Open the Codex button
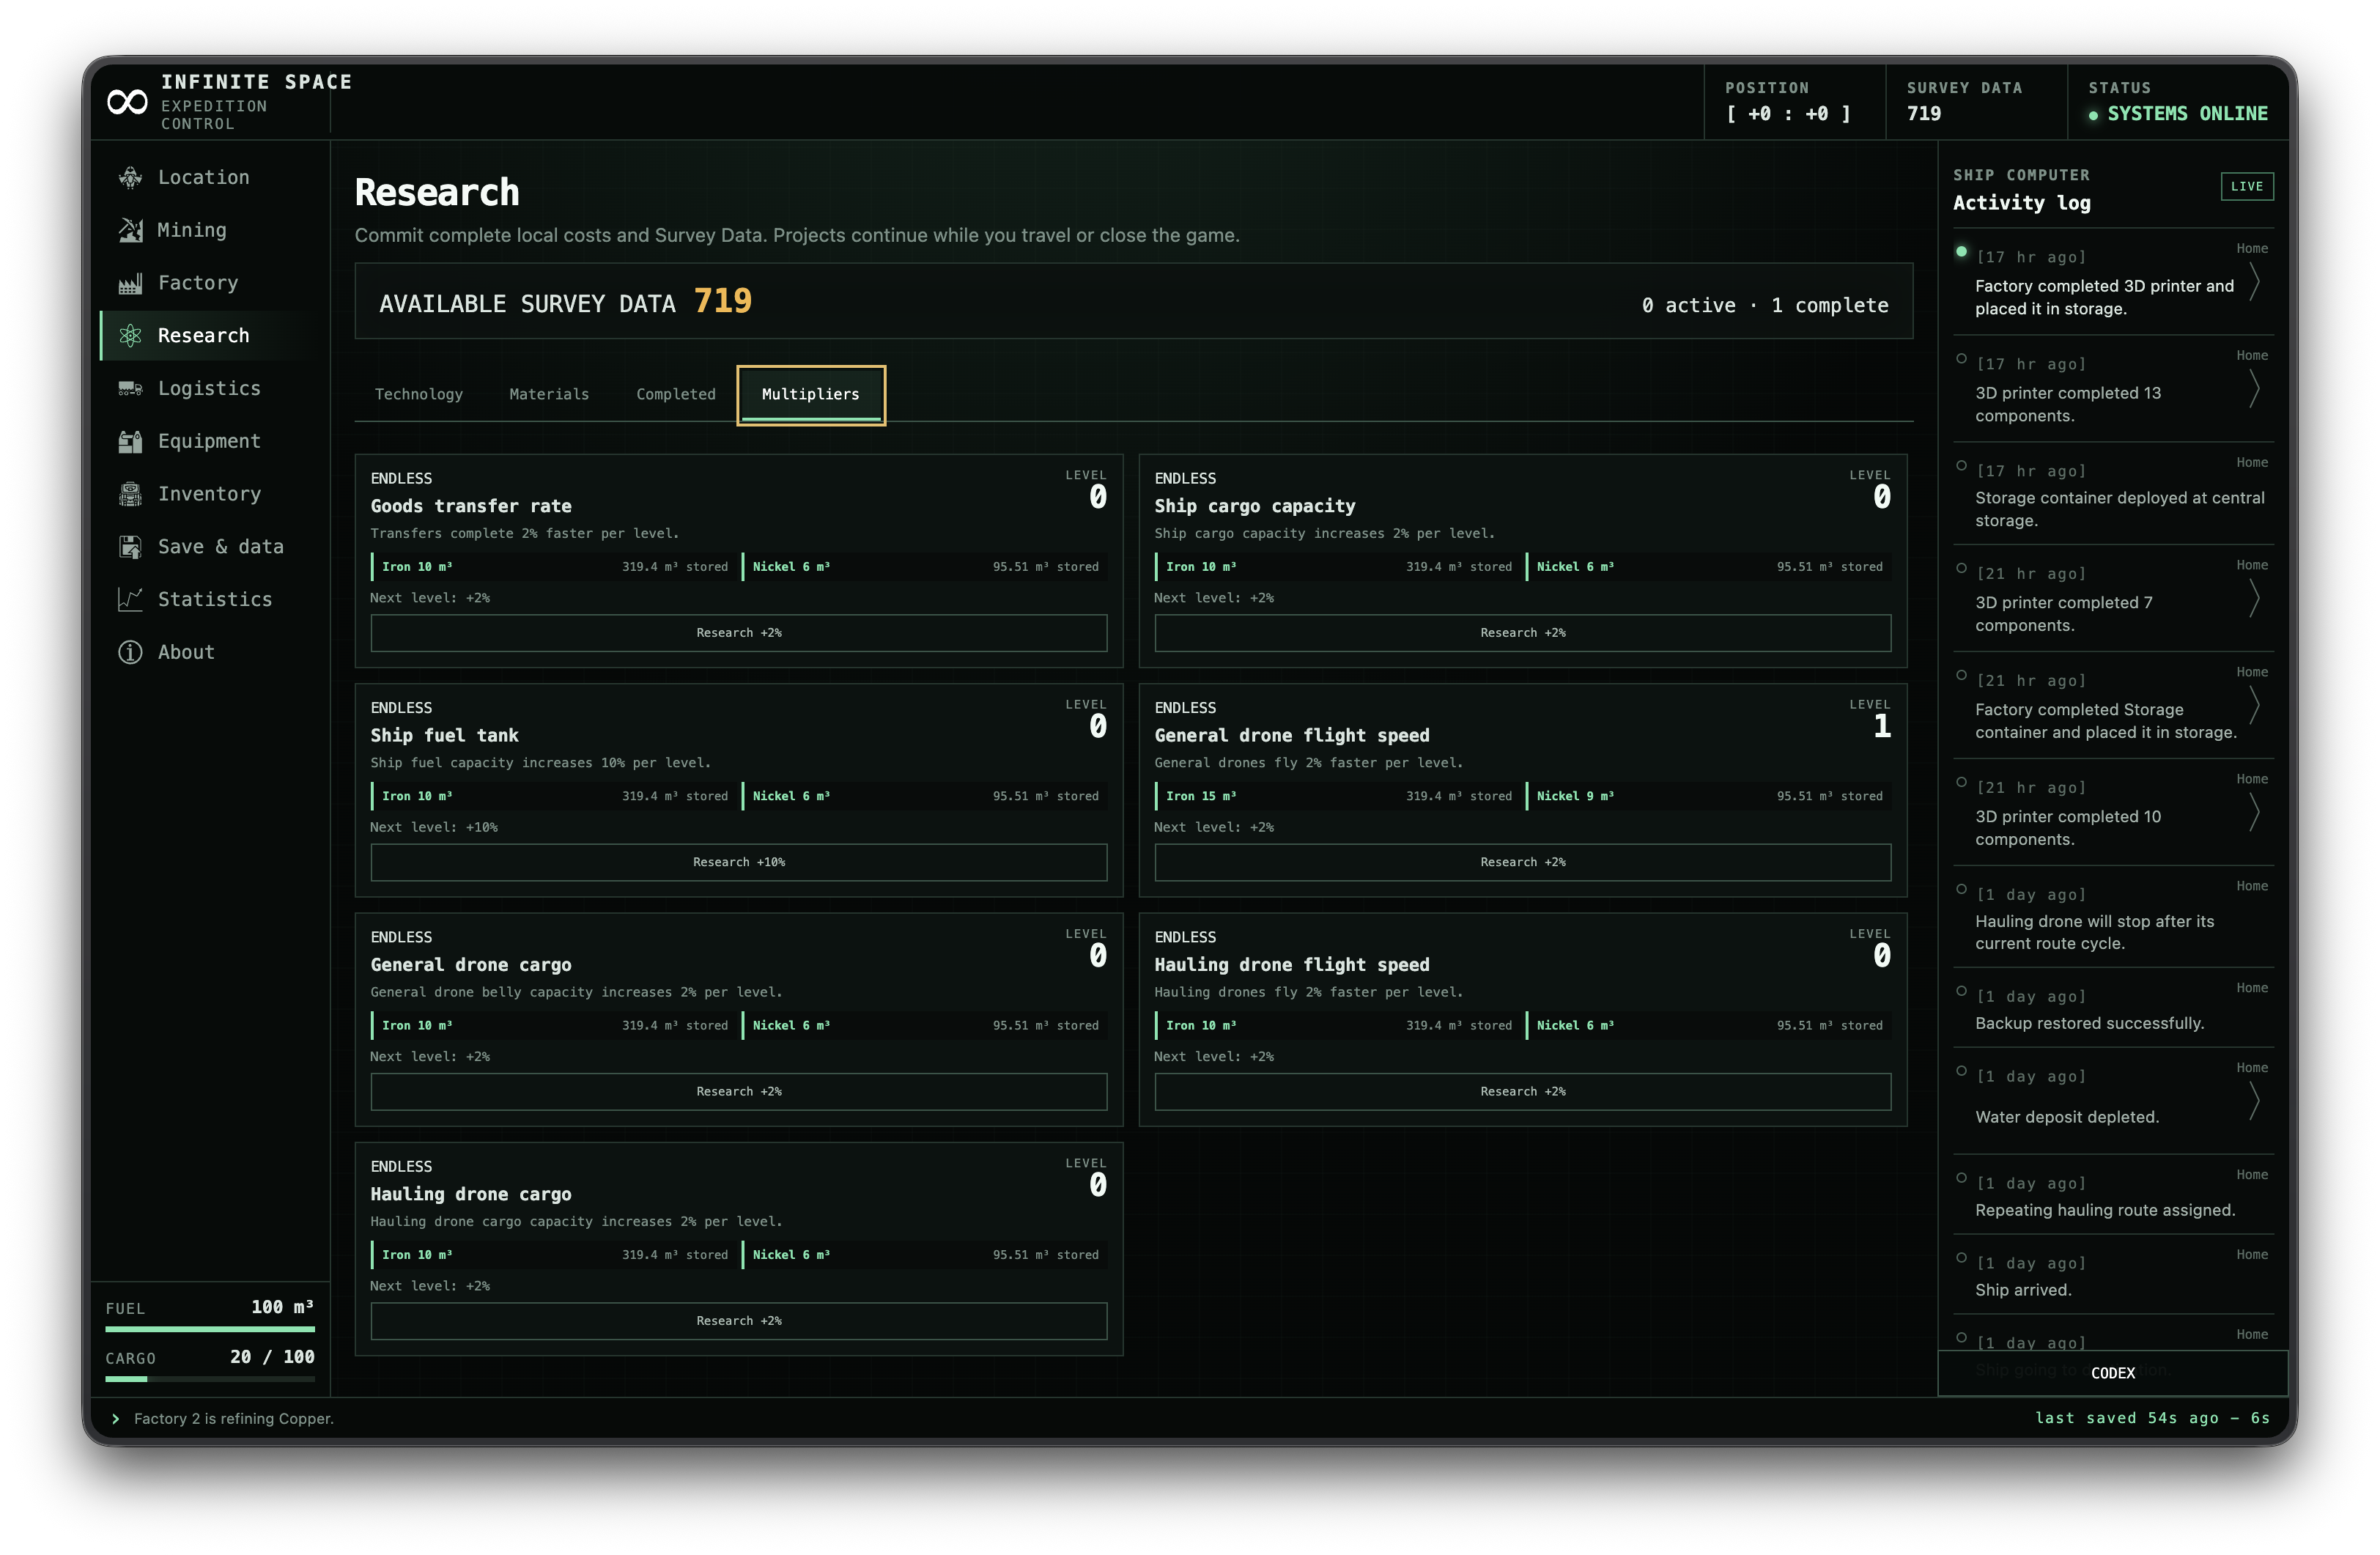The image size is (2380, 1555). [2113, 1373]
